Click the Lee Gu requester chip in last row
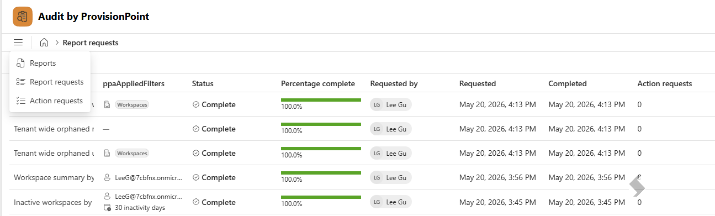715x216 pixels. pos(391,202)
